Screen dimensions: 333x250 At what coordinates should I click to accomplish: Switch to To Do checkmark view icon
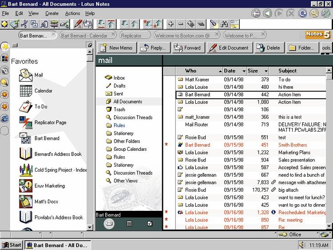pos(150,224)
